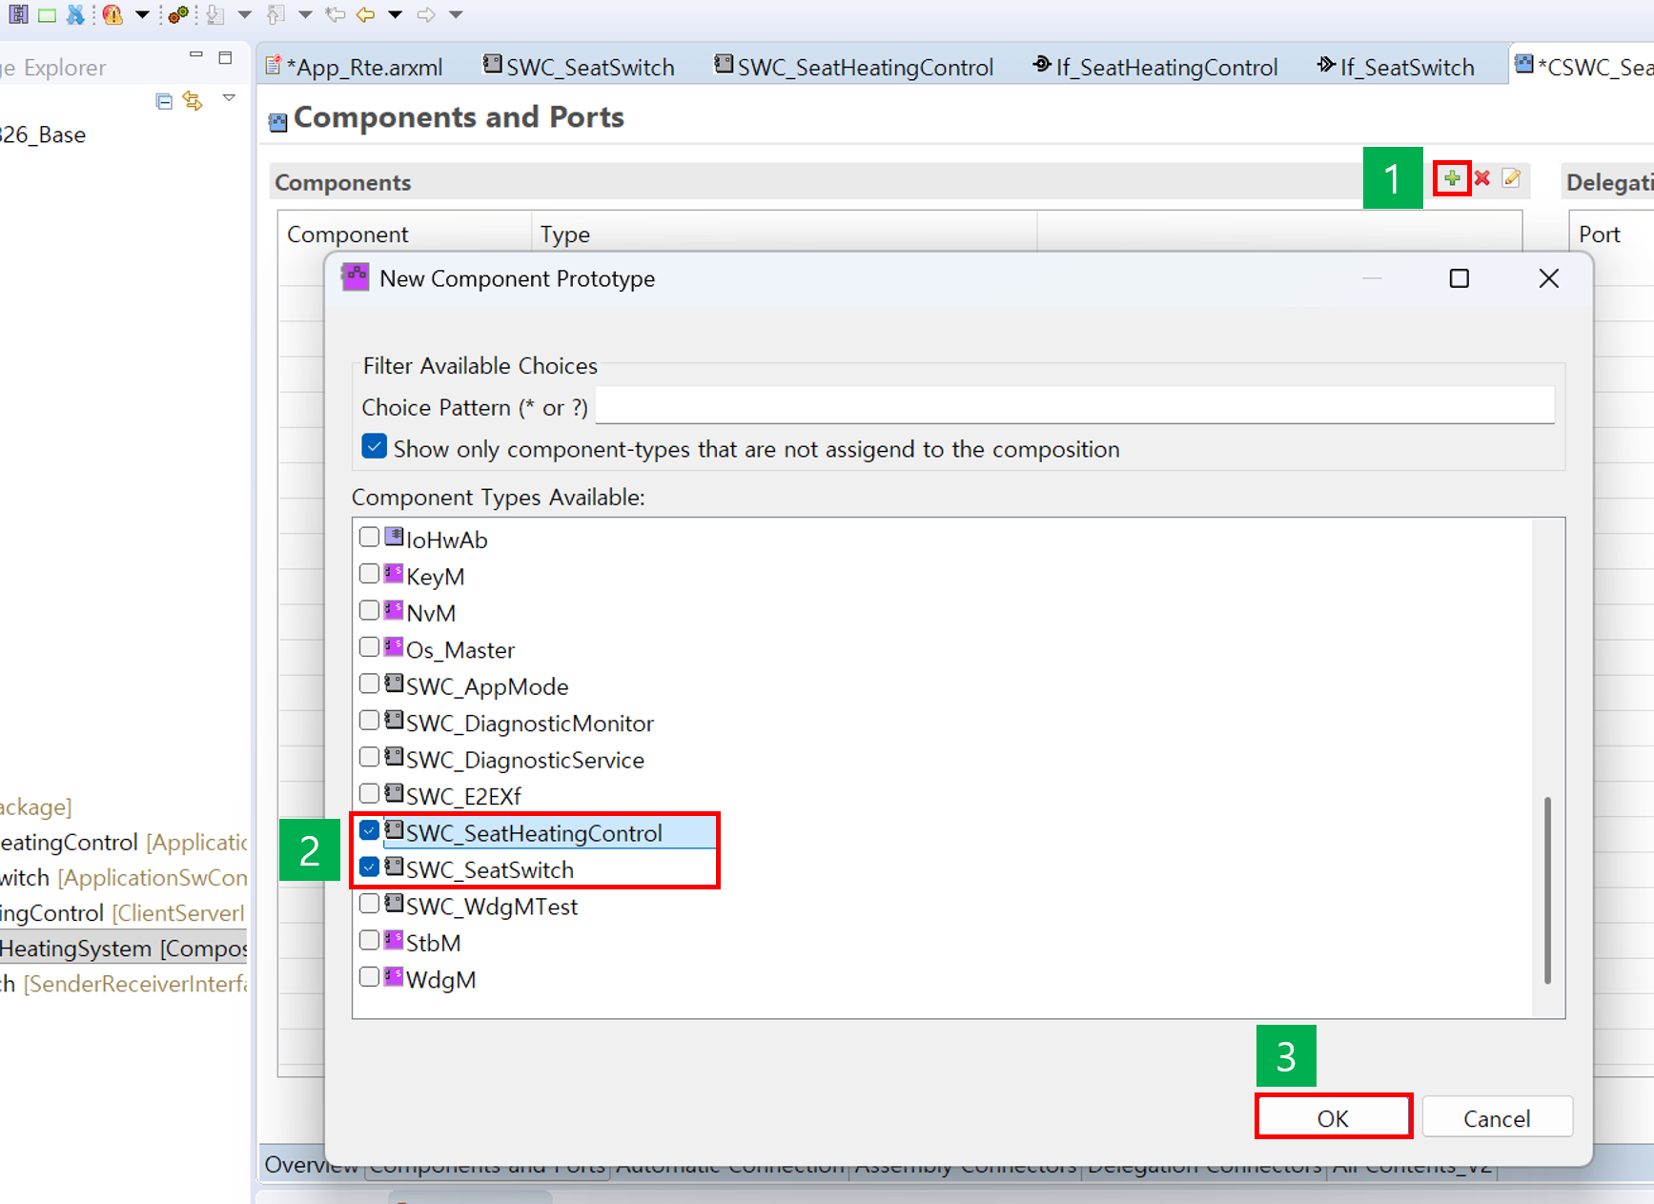This screenshot has height=1204, width=1654.
Task: Click the yellow back arrow in toolbar
Action: click(365, 14)
